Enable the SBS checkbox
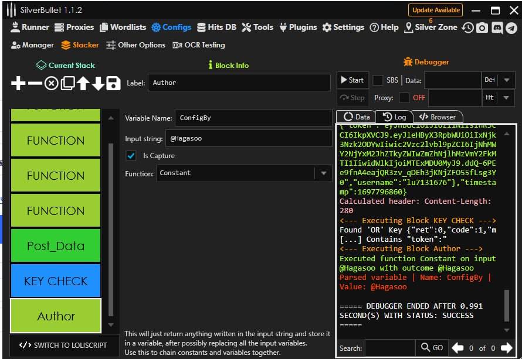This screenshot has width=522, height=359. (x=378, y=80)
